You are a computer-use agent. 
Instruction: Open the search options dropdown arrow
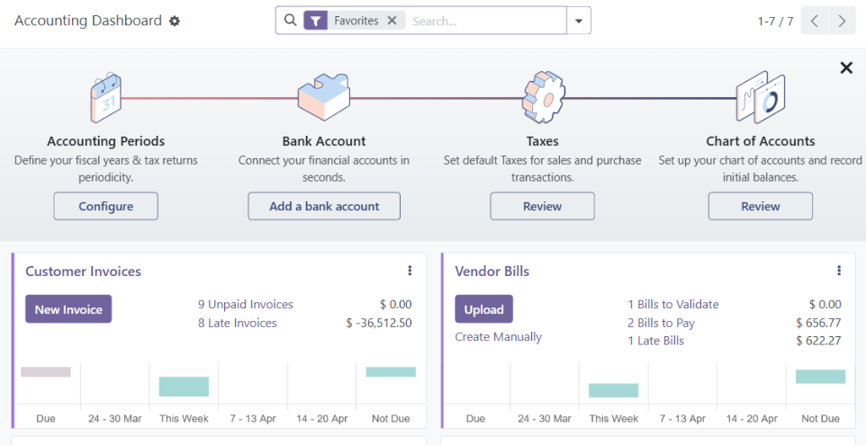[579, 21]
